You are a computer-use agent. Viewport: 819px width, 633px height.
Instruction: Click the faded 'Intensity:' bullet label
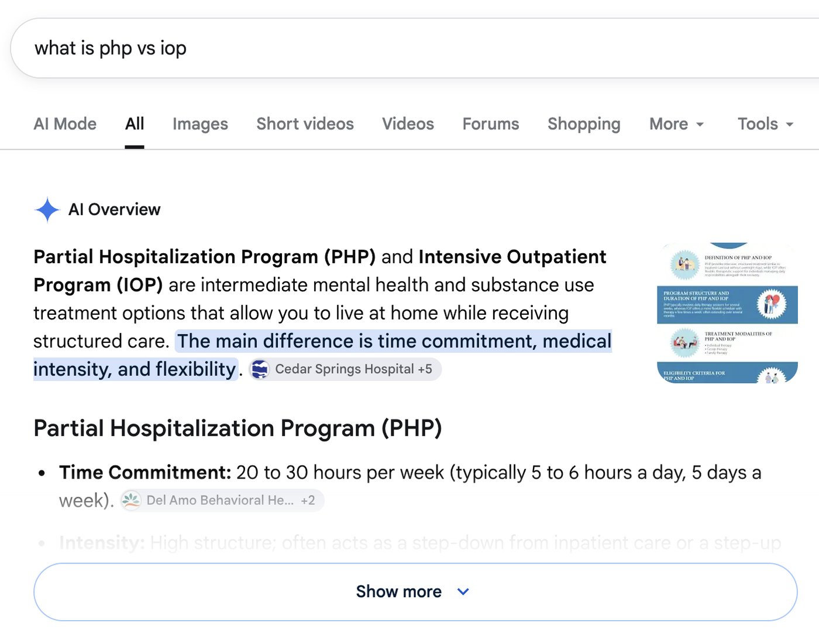coord(102,543)
